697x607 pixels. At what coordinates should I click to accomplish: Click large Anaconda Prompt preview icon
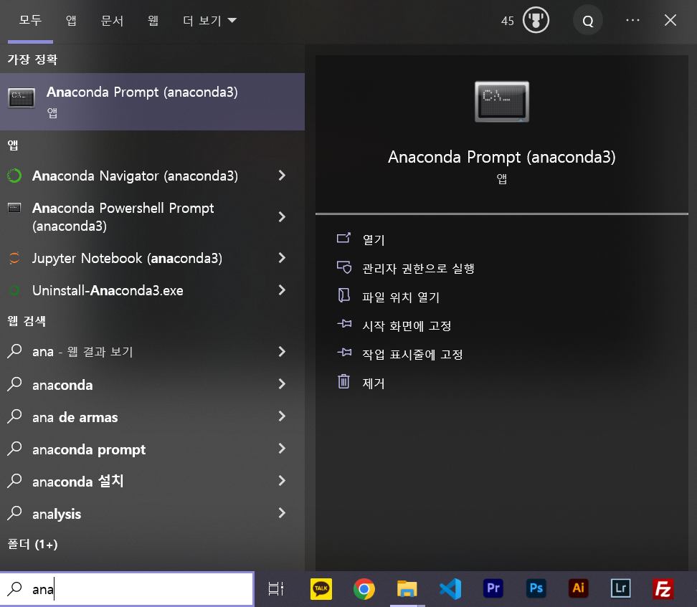pos(502,101)
